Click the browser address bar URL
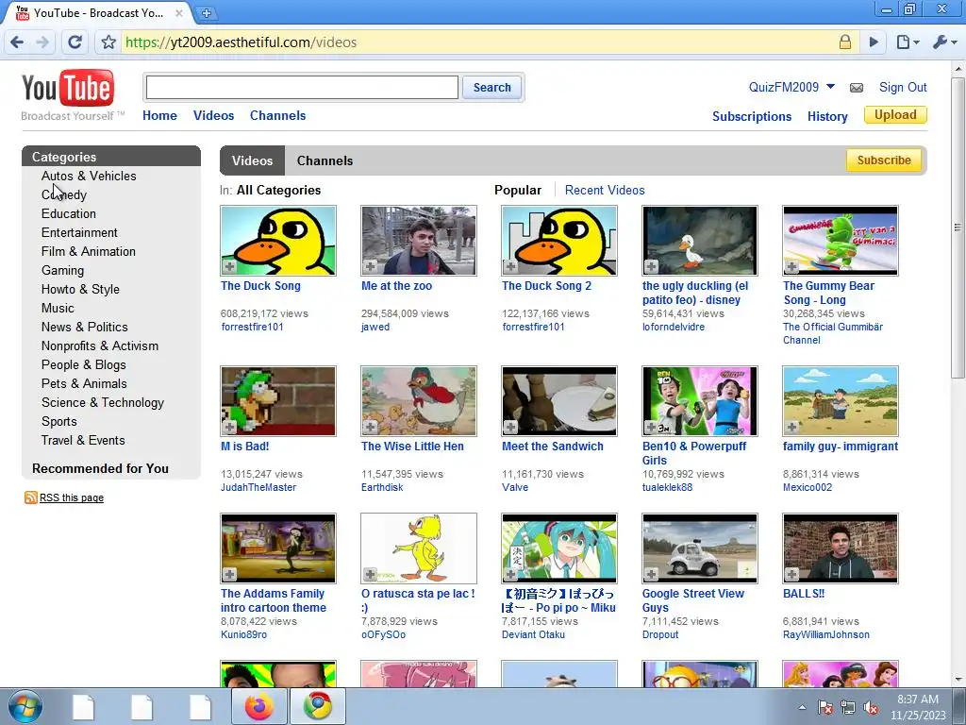966x725 pixels. click(241, 42)
